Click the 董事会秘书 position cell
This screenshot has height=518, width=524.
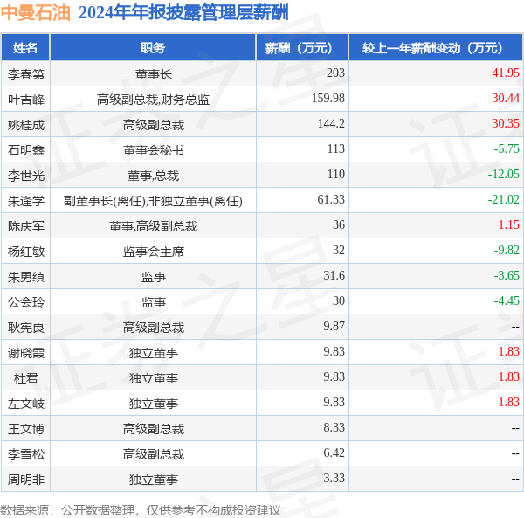154,150
